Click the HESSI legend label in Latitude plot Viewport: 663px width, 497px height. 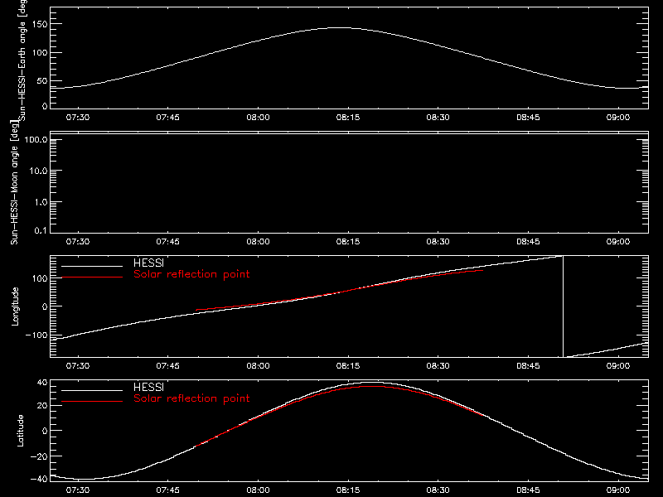point(148,387)
